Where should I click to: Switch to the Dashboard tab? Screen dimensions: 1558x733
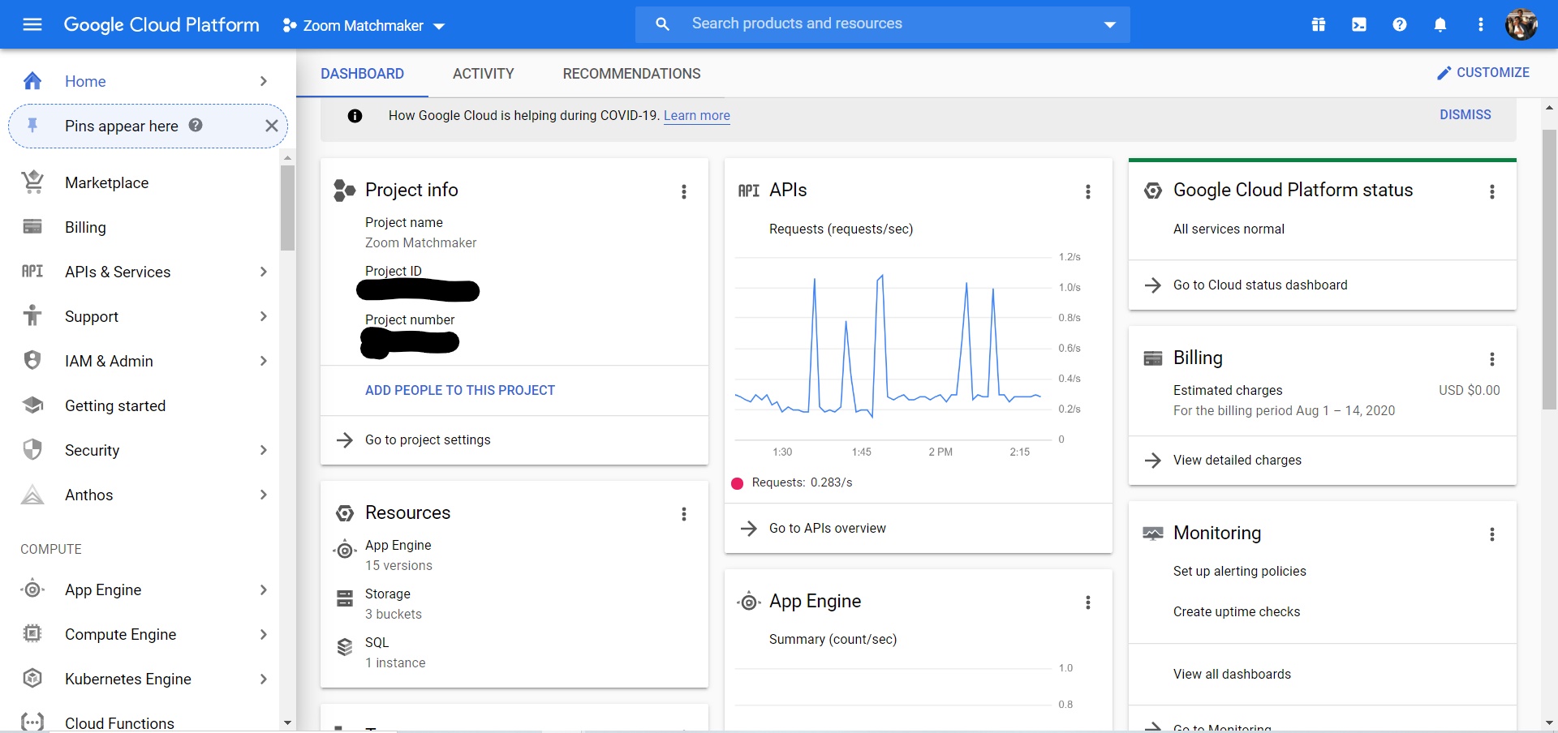[362, 74]
